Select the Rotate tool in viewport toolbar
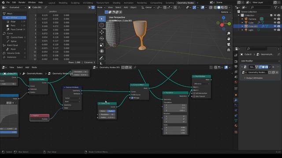The image size is (282, 158). tap(102, 39)
